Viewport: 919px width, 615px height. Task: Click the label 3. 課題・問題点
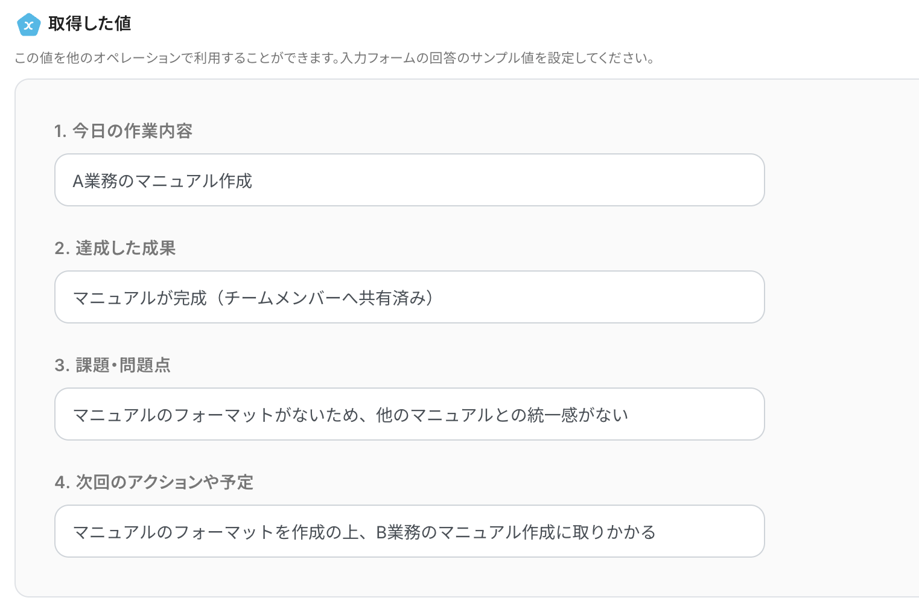(x=112, y=365)
